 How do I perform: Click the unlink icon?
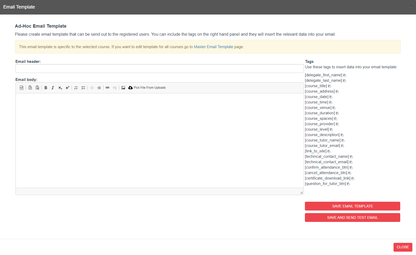[115, 88]
